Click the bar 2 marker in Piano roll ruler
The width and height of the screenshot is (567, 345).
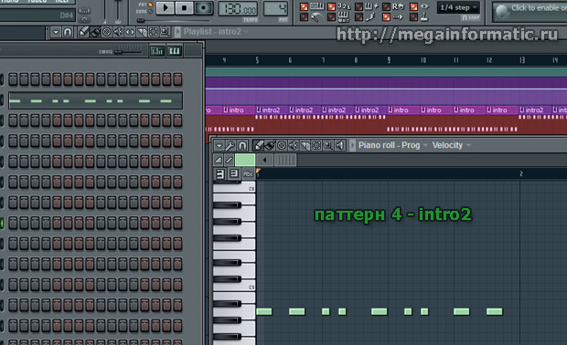point(521,174)
